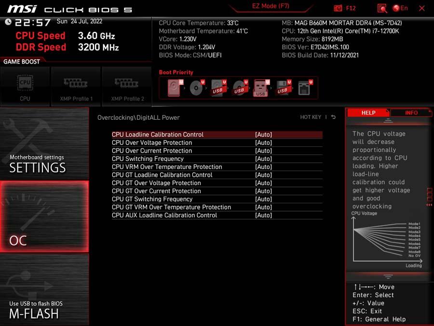This screenshot has height=326, width=434.
Task: Open CPU Over Current Protection dropdown
Action: pyautogui.click(x=217, y=151)
